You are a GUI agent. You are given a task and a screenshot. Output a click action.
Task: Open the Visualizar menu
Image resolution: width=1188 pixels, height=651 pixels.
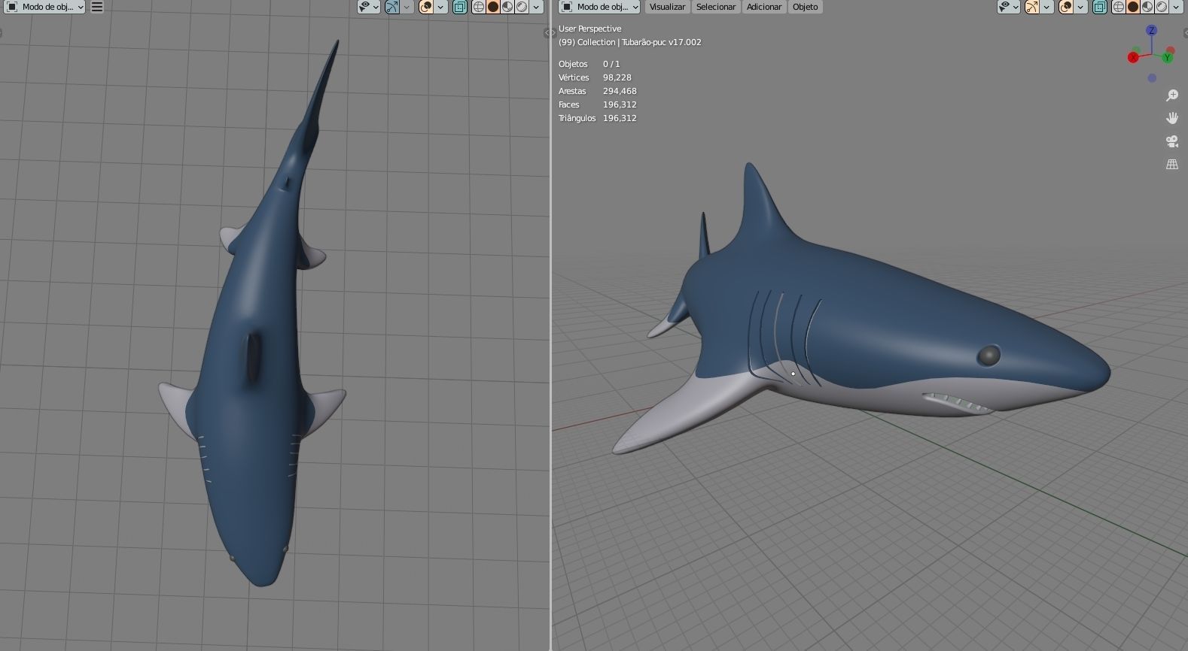(x=667, y=7)
